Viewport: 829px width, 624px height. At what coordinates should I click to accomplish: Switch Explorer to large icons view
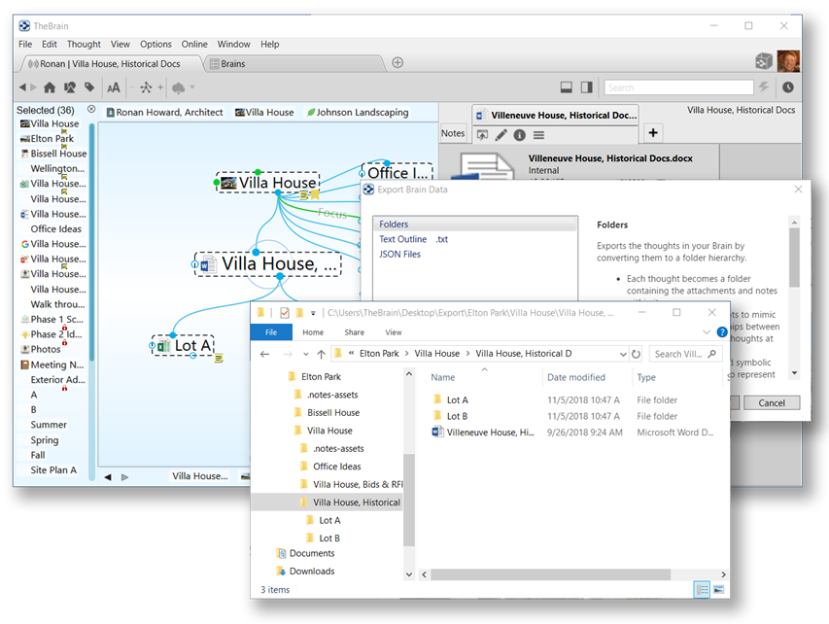pyautogui.click(x=718, y=589)
